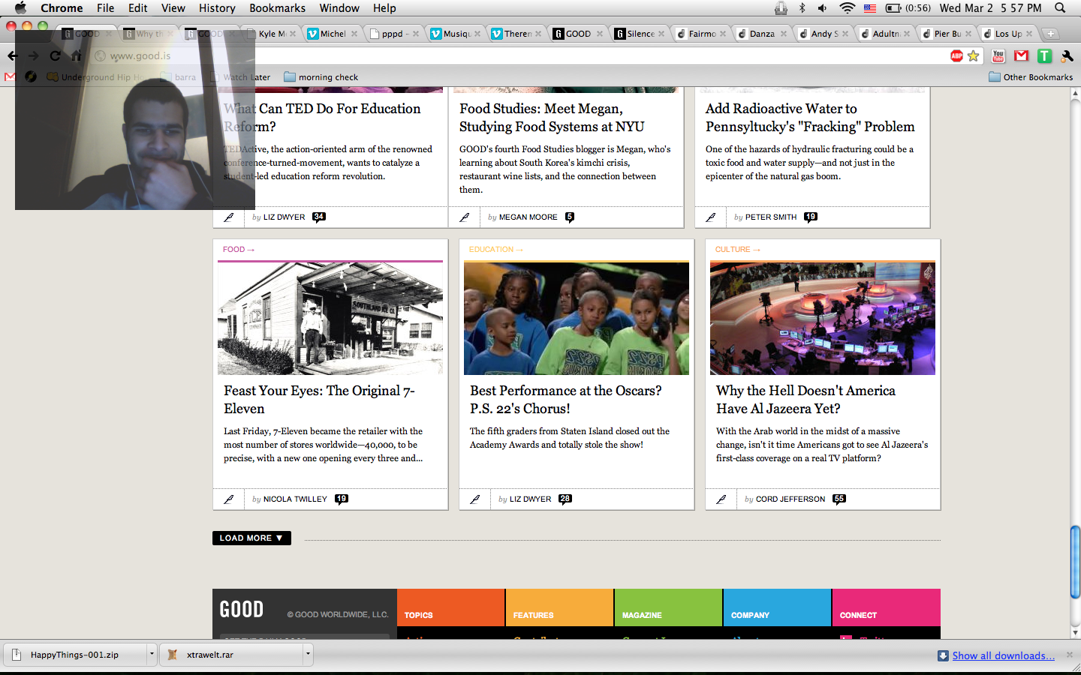The width and height of the screenshot is (1081, 675).
Task: Click the LOAD MORE button
Action: (251, 538)
